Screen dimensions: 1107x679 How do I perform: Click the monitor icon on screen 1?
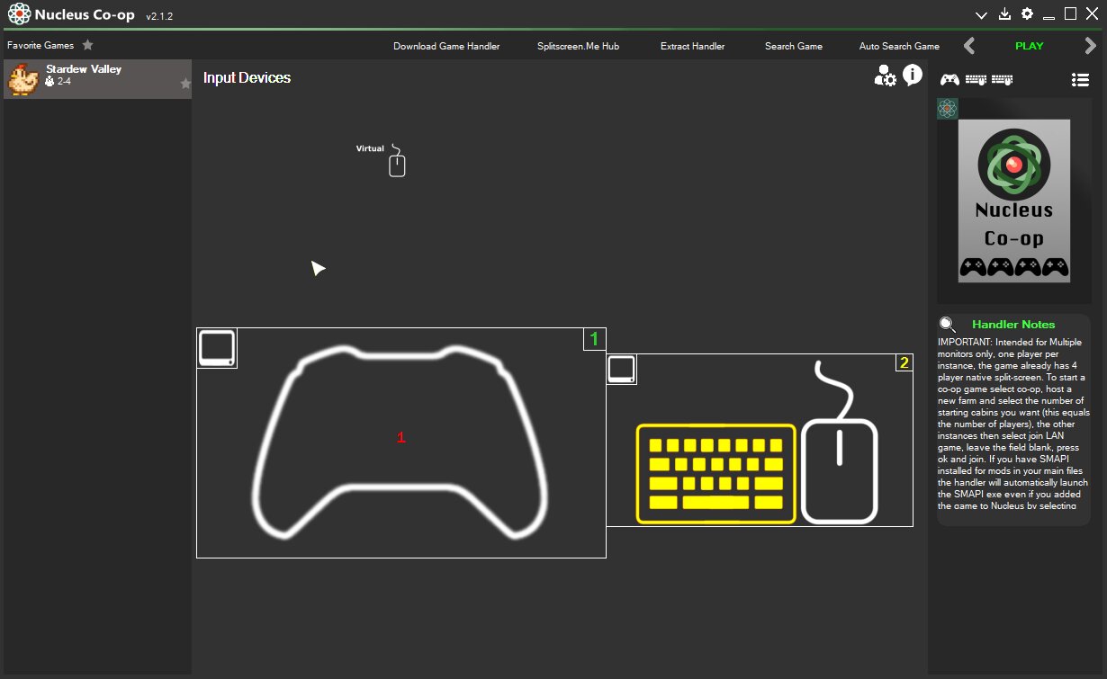(x=217, y=348)
